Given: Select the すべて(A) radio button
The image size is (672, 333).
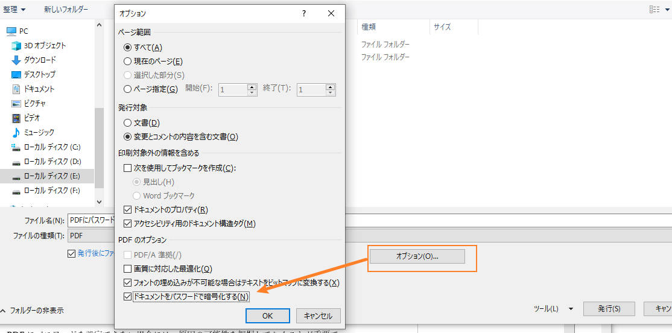Looking at the screenshot, I should click(127, 47).
